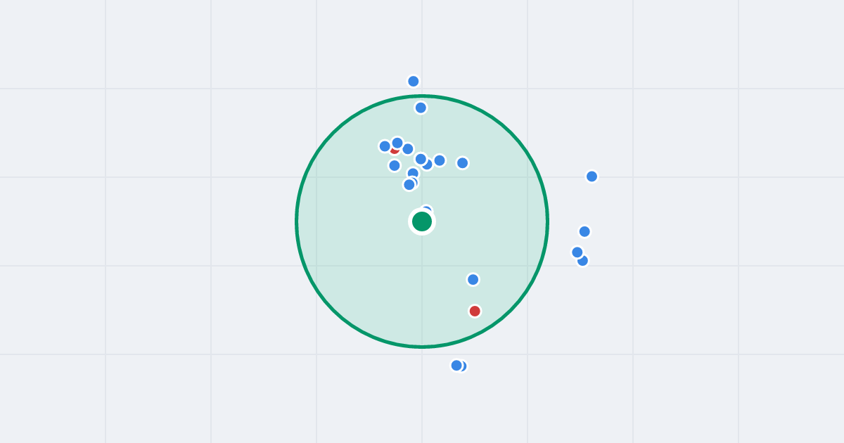Select the blue marker farthest to the right
This screenshot has height=443, width=844.
pos(592,176)
